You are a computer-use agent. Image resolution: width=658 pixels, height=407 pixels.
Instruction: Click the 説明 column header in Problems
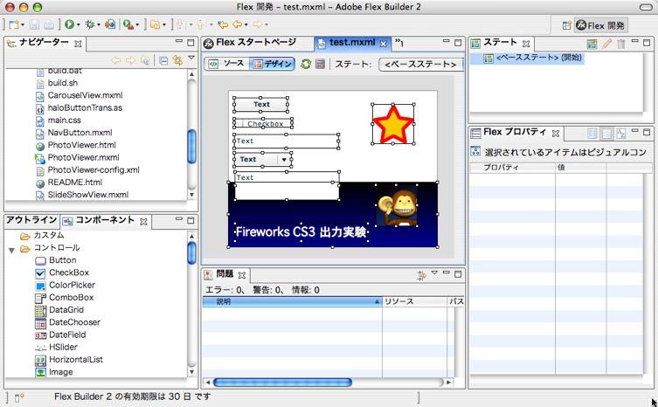click(x=291, y=301)
